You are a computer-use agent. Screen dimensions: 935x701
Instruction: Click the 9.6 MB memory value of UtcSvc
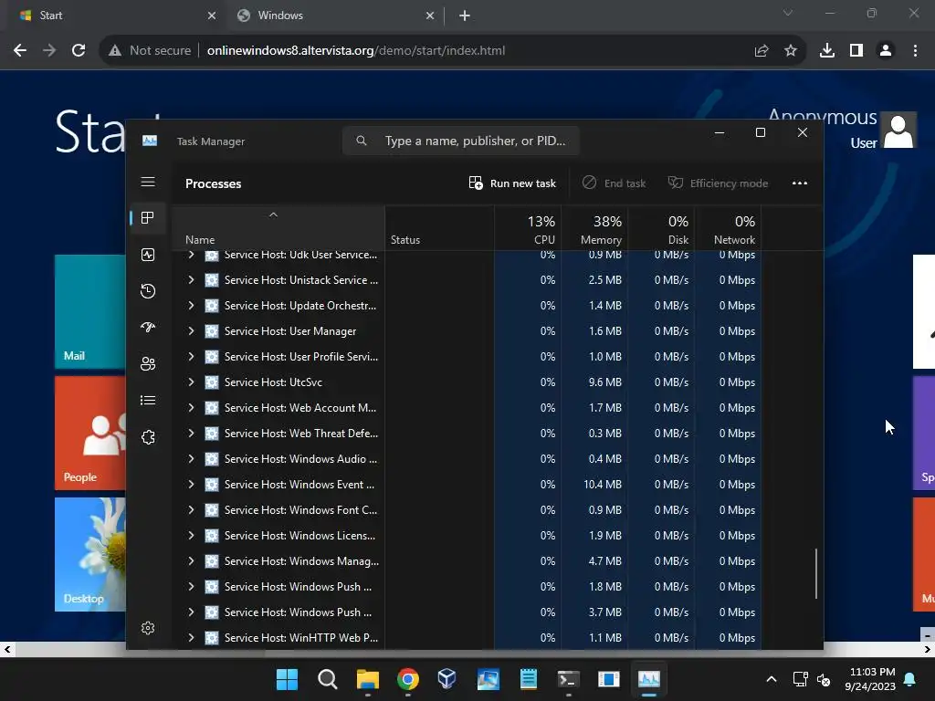click(x=604, y=382)
